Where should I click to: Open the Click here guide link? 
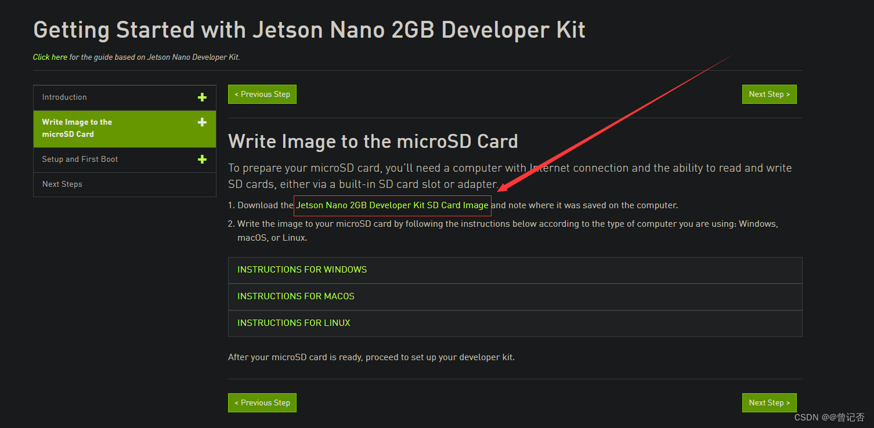50,57
